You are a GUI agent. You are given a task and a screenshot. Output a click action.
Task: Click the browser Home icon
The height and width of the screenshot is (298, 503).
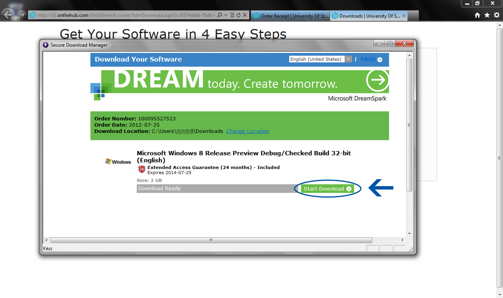477,15
